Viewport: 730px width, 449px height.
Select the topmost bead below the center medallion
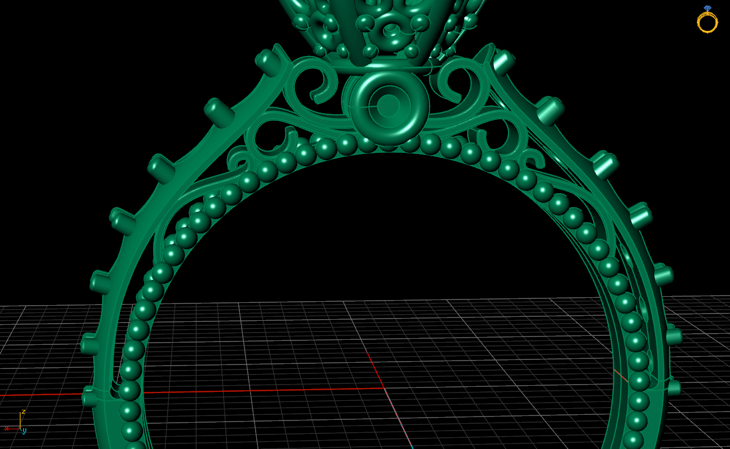coord(386,148)
